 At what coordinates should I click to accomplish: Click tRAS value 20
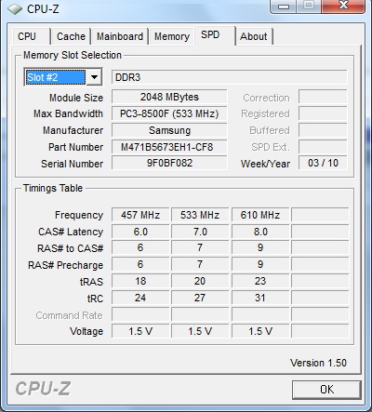point(200,281)
